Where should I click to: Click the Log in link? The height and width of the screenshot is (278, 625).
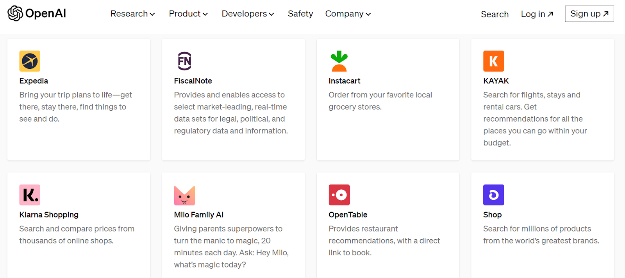537,14
